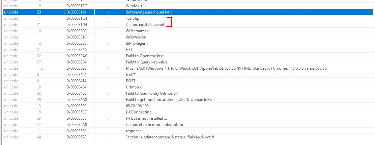
Task: Click the POST string entry
Action: pyautogui.click(x=130, y=81)
